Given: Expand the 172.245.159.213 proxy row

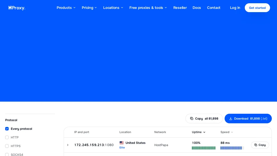Looking at the screenshot, I should (68, 145).
